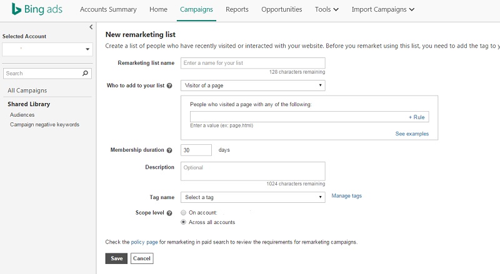The height and width of the screenshot is (274, 500).
Task: Open the Tools menu
Action: tap(326, 9)
